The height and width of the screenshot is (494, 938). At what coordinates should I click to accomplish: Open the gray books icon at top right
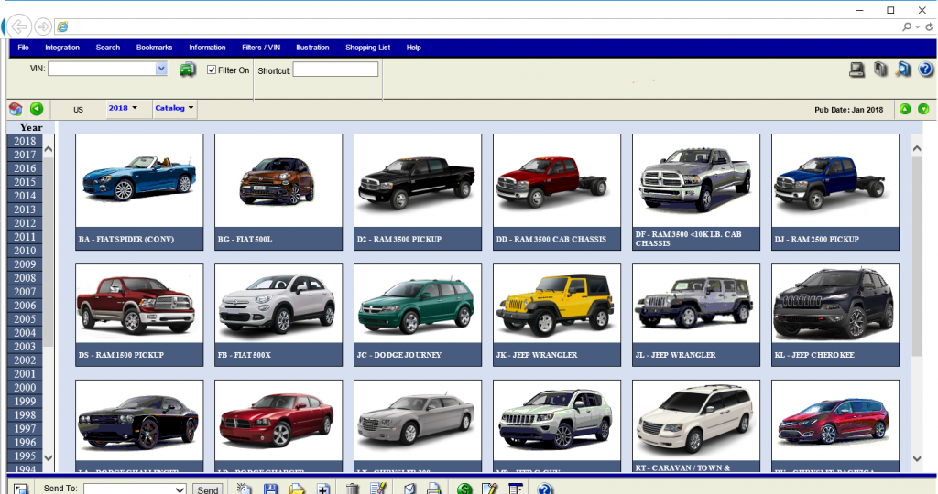880,70
